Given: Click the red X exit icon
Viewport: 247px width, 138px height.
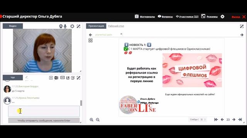Looking at the screenshot, I should pyautogui.click(x=244, y=17).
